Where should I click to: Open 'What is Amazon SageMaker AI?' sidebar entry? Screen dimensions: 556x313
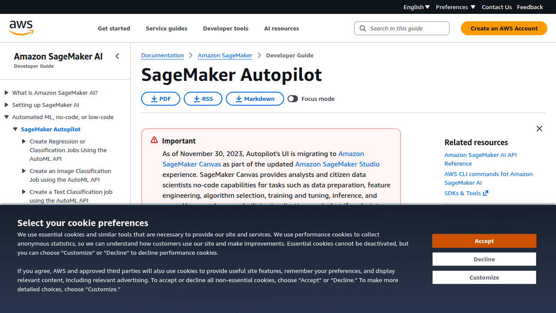click(x=55, y=93)
